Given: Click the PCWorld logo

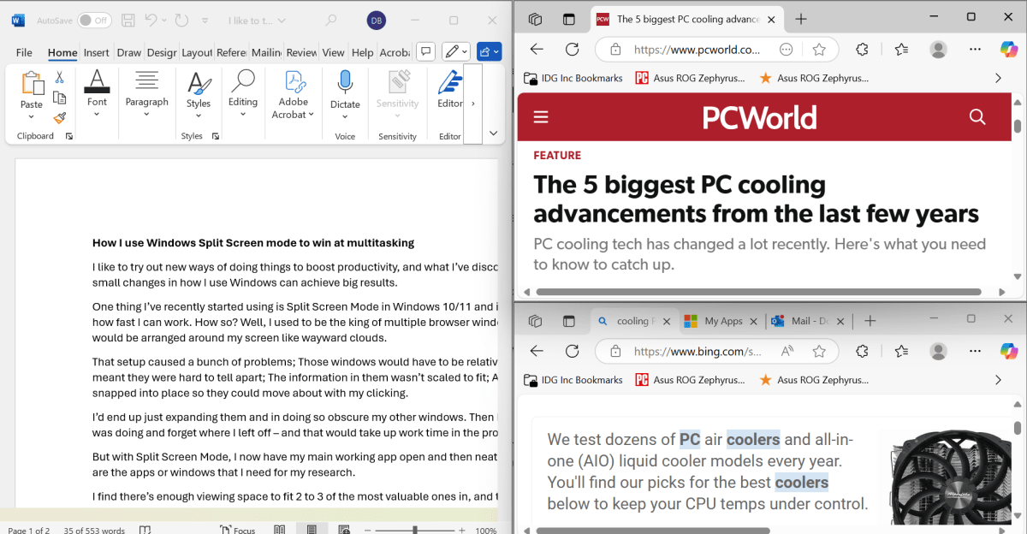Looking at the screenshot, I should pyautogui.click(x=759, y=117).
